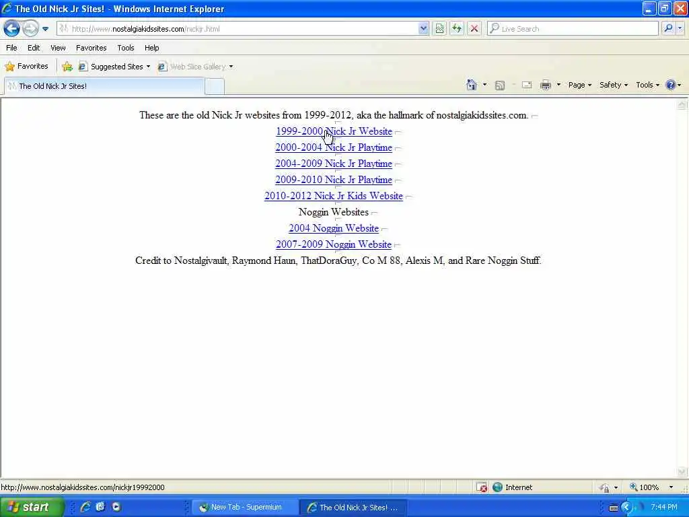Open the recent pages dropdown arrow
Image resolution: width=689 pixels, height=517 pixels.
point(45,29)
